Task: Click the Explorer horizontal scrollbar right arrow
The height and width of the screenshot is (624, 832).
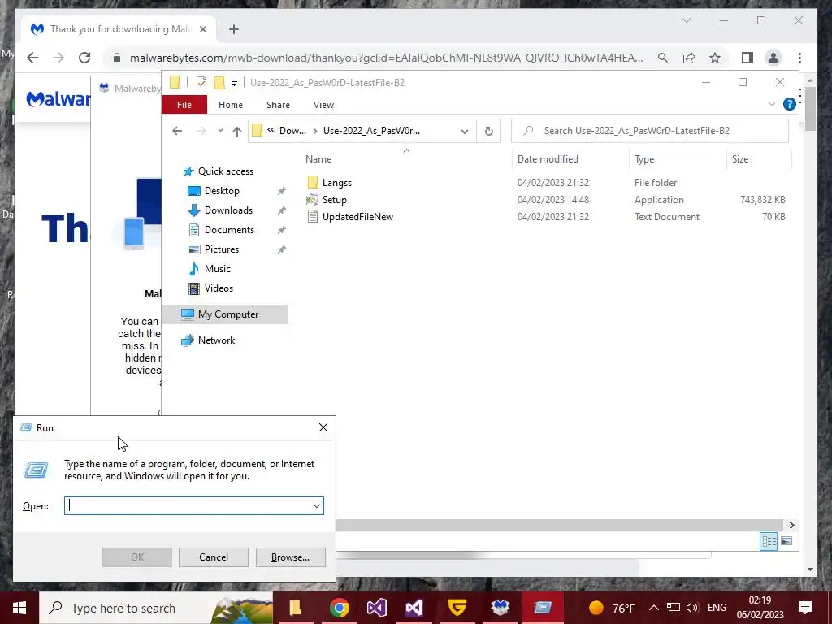Action: (791, 526)
